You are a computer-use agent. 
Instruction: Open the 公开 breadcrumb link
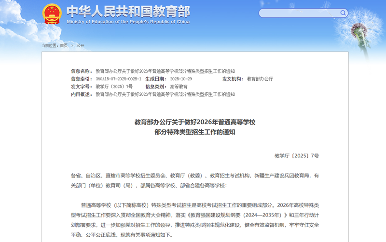click(x=81, y=45)
